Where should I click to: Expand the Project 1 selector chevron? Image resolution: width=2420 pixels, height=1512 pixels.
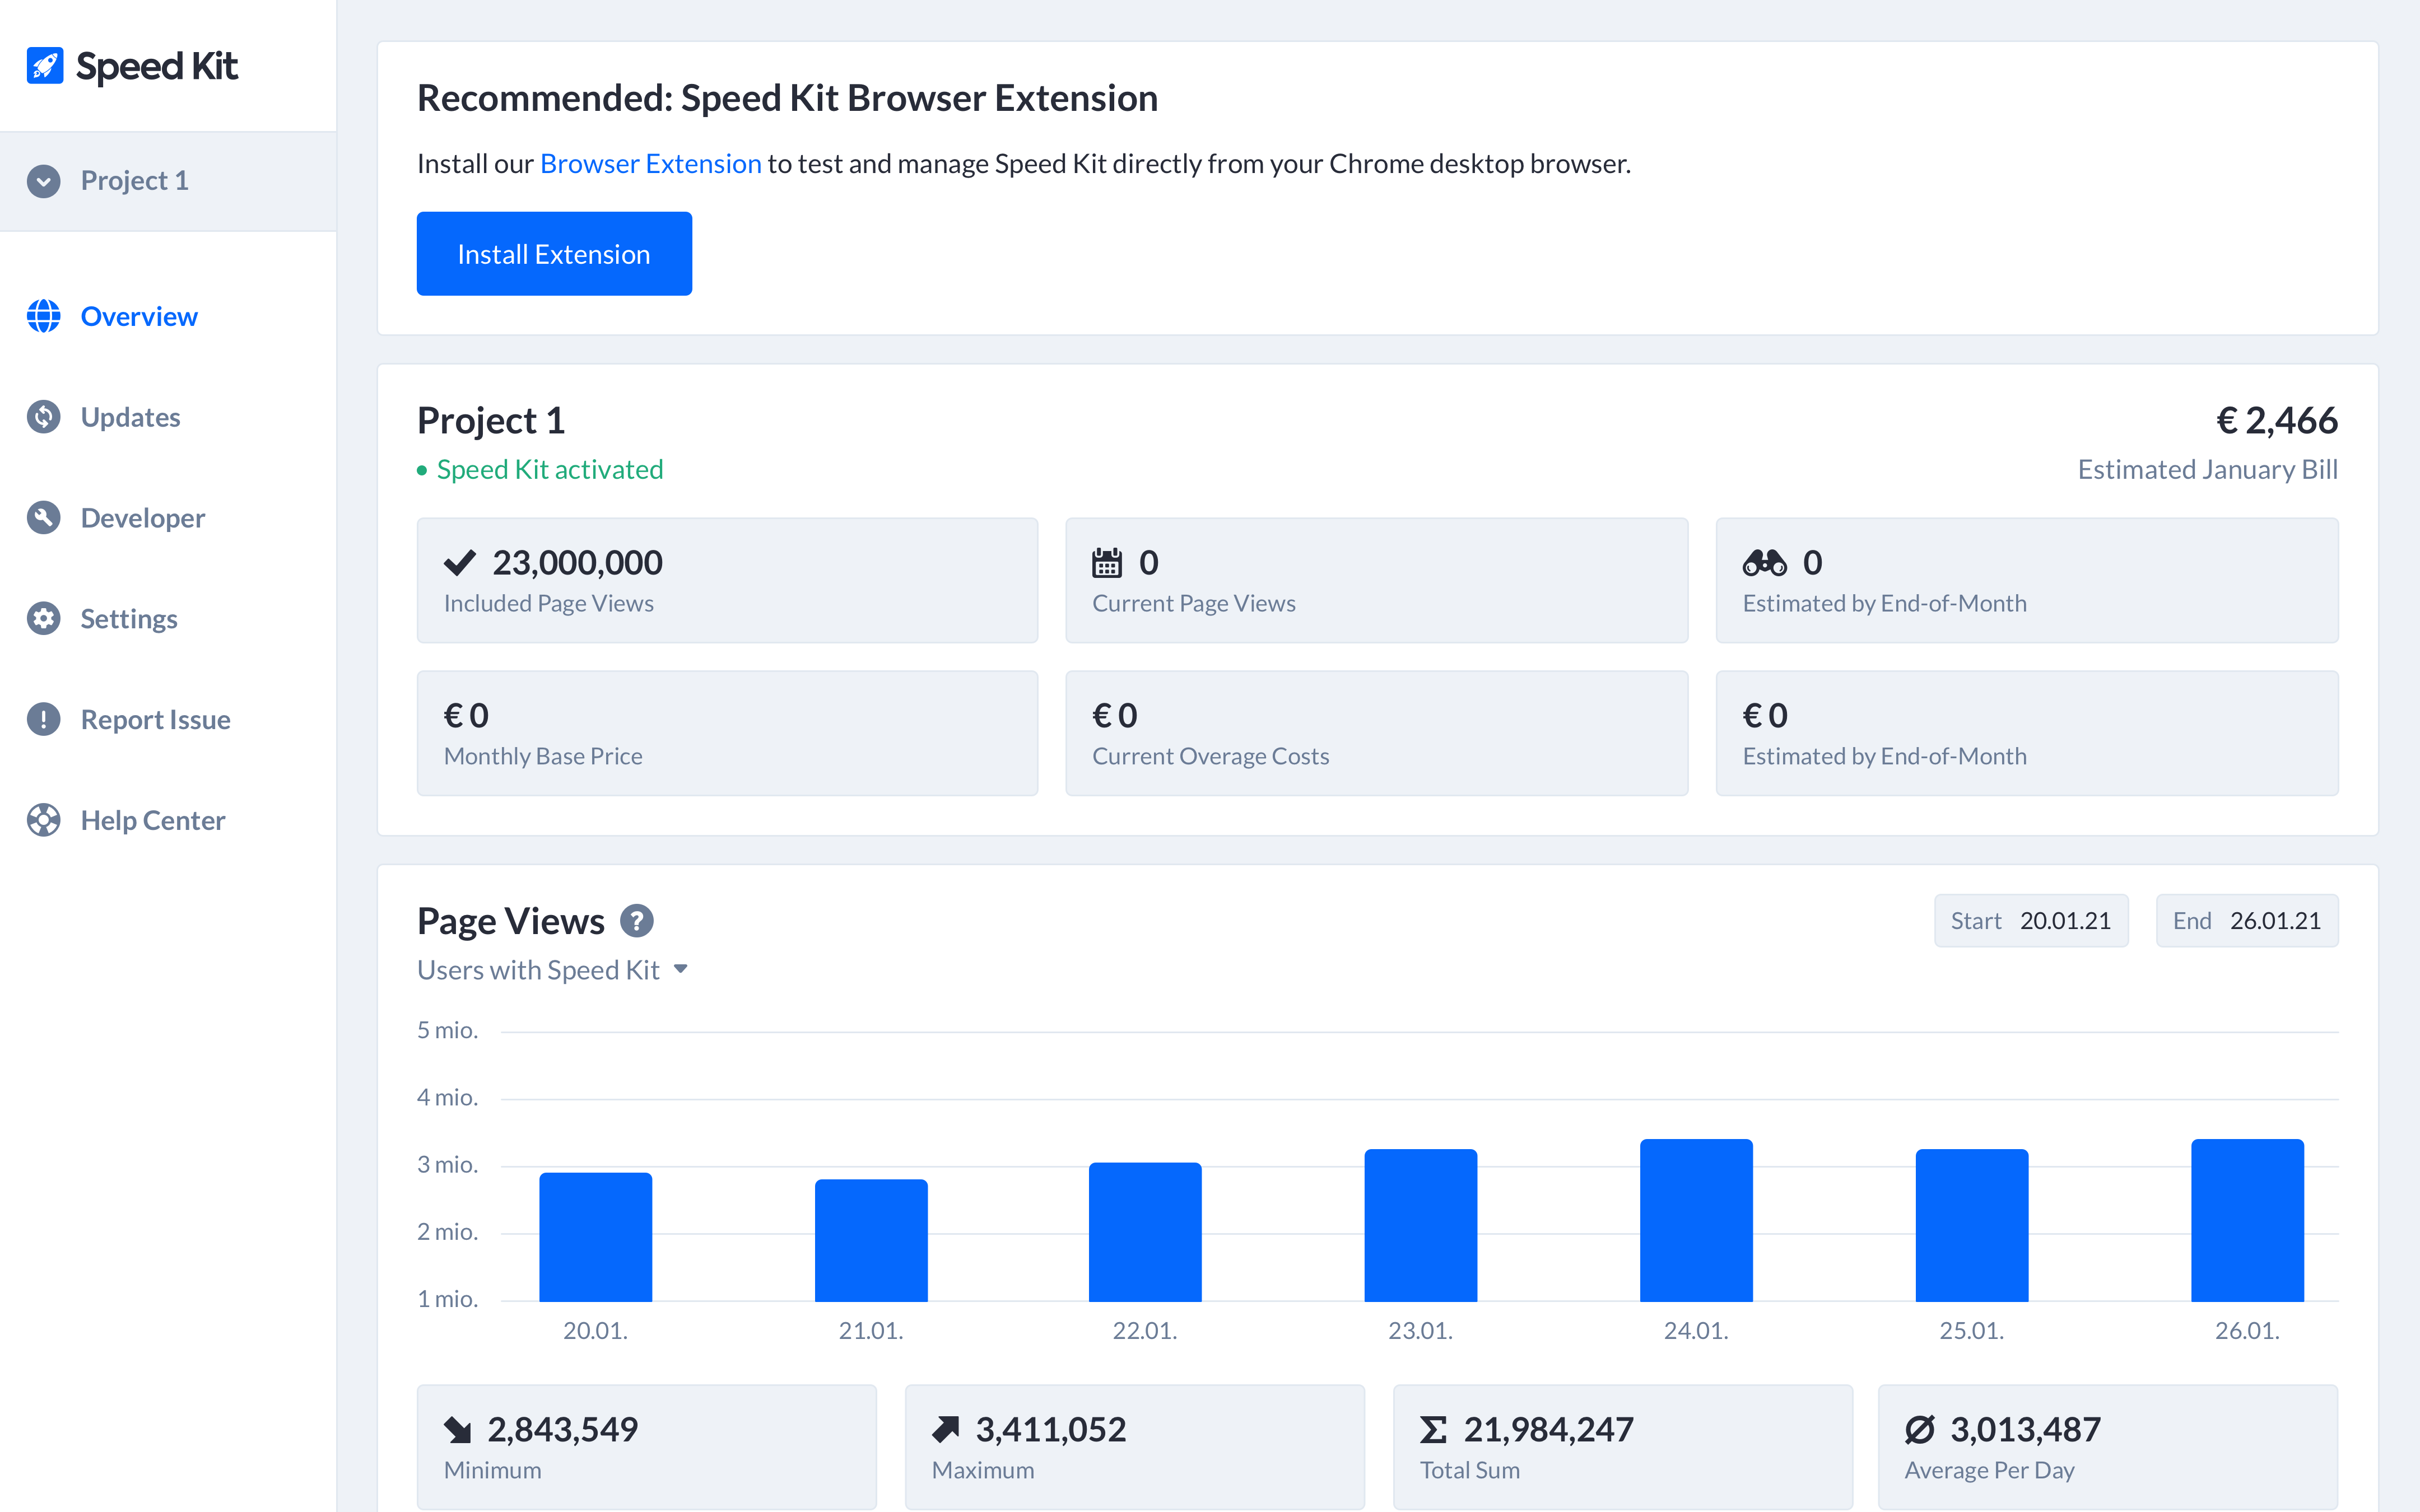tap(44, 181)
